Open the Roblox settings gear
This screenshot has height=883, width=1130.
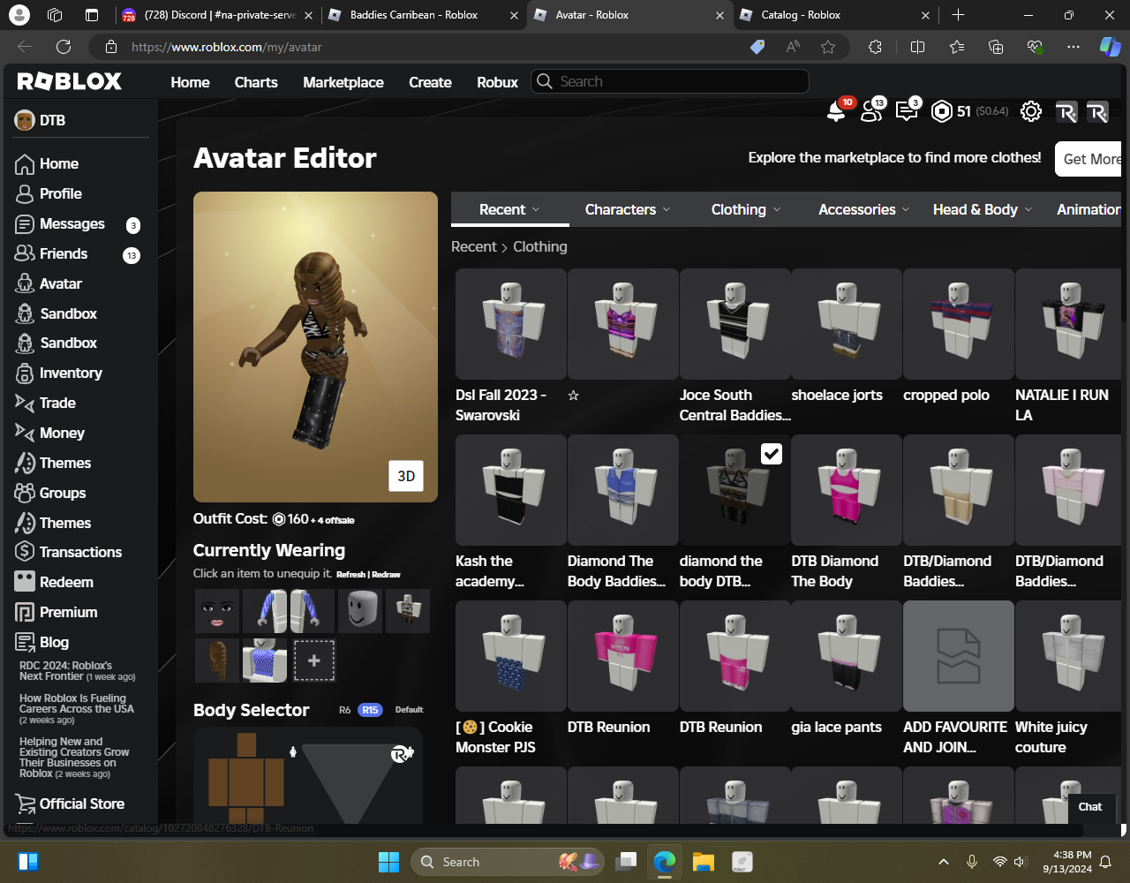pos(1030,111)
